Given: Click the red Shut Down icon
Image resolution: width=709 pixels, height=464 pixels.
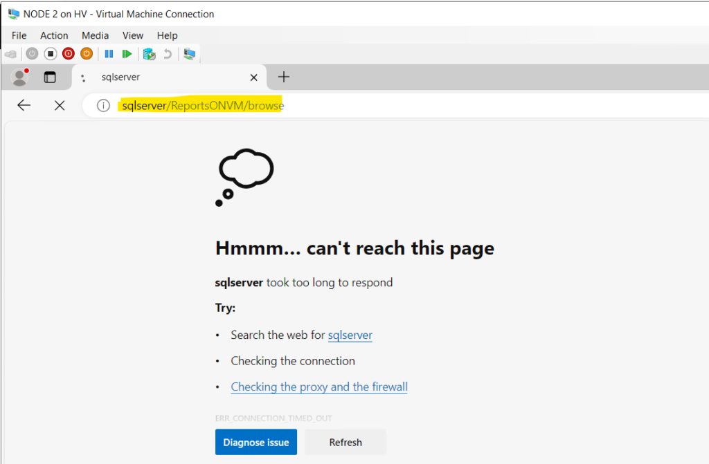Looking at the screenshot, I should (69, 54).
